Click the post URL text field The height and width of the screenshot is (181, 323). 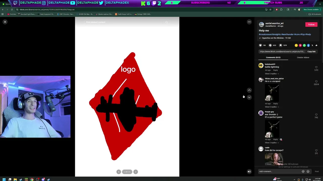(282, 52)
